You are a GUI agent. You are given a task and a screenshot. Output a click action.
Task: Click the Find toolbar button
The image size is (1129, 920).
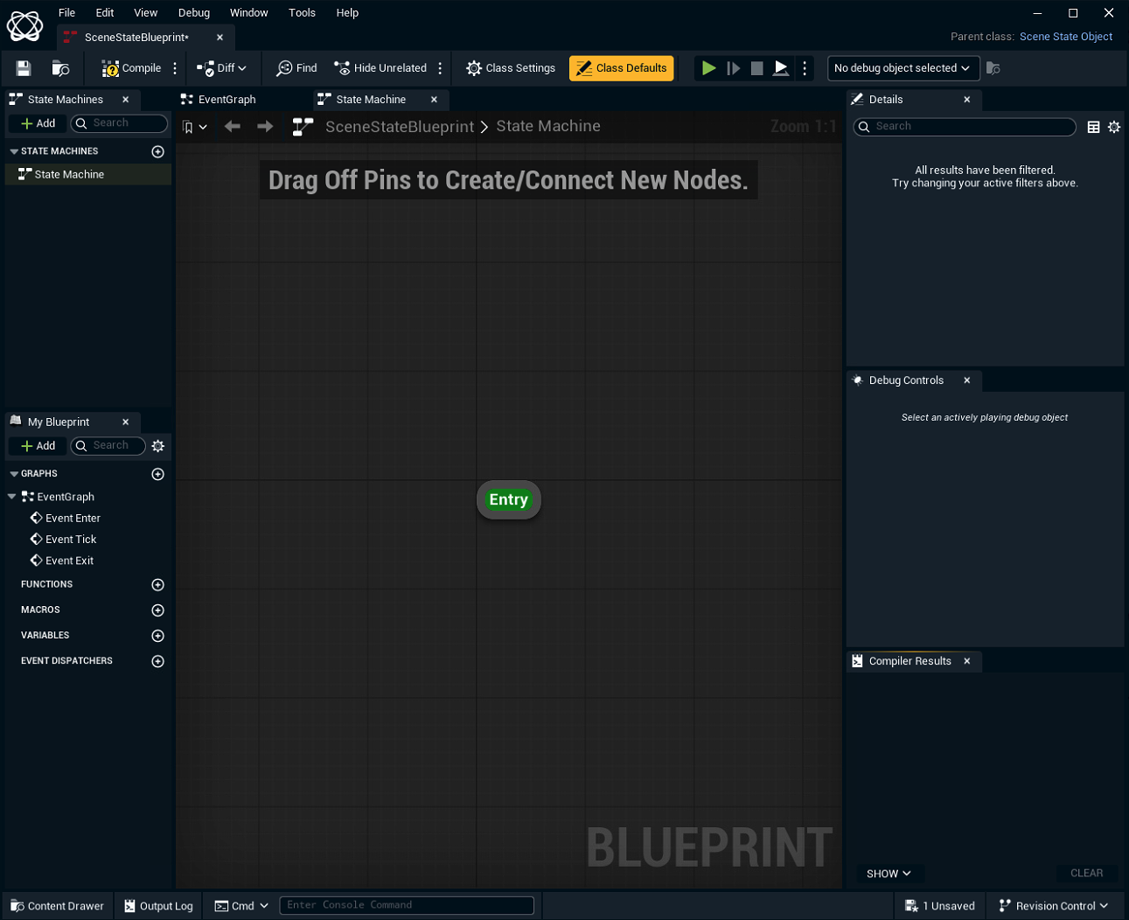(x=296, y=68)
